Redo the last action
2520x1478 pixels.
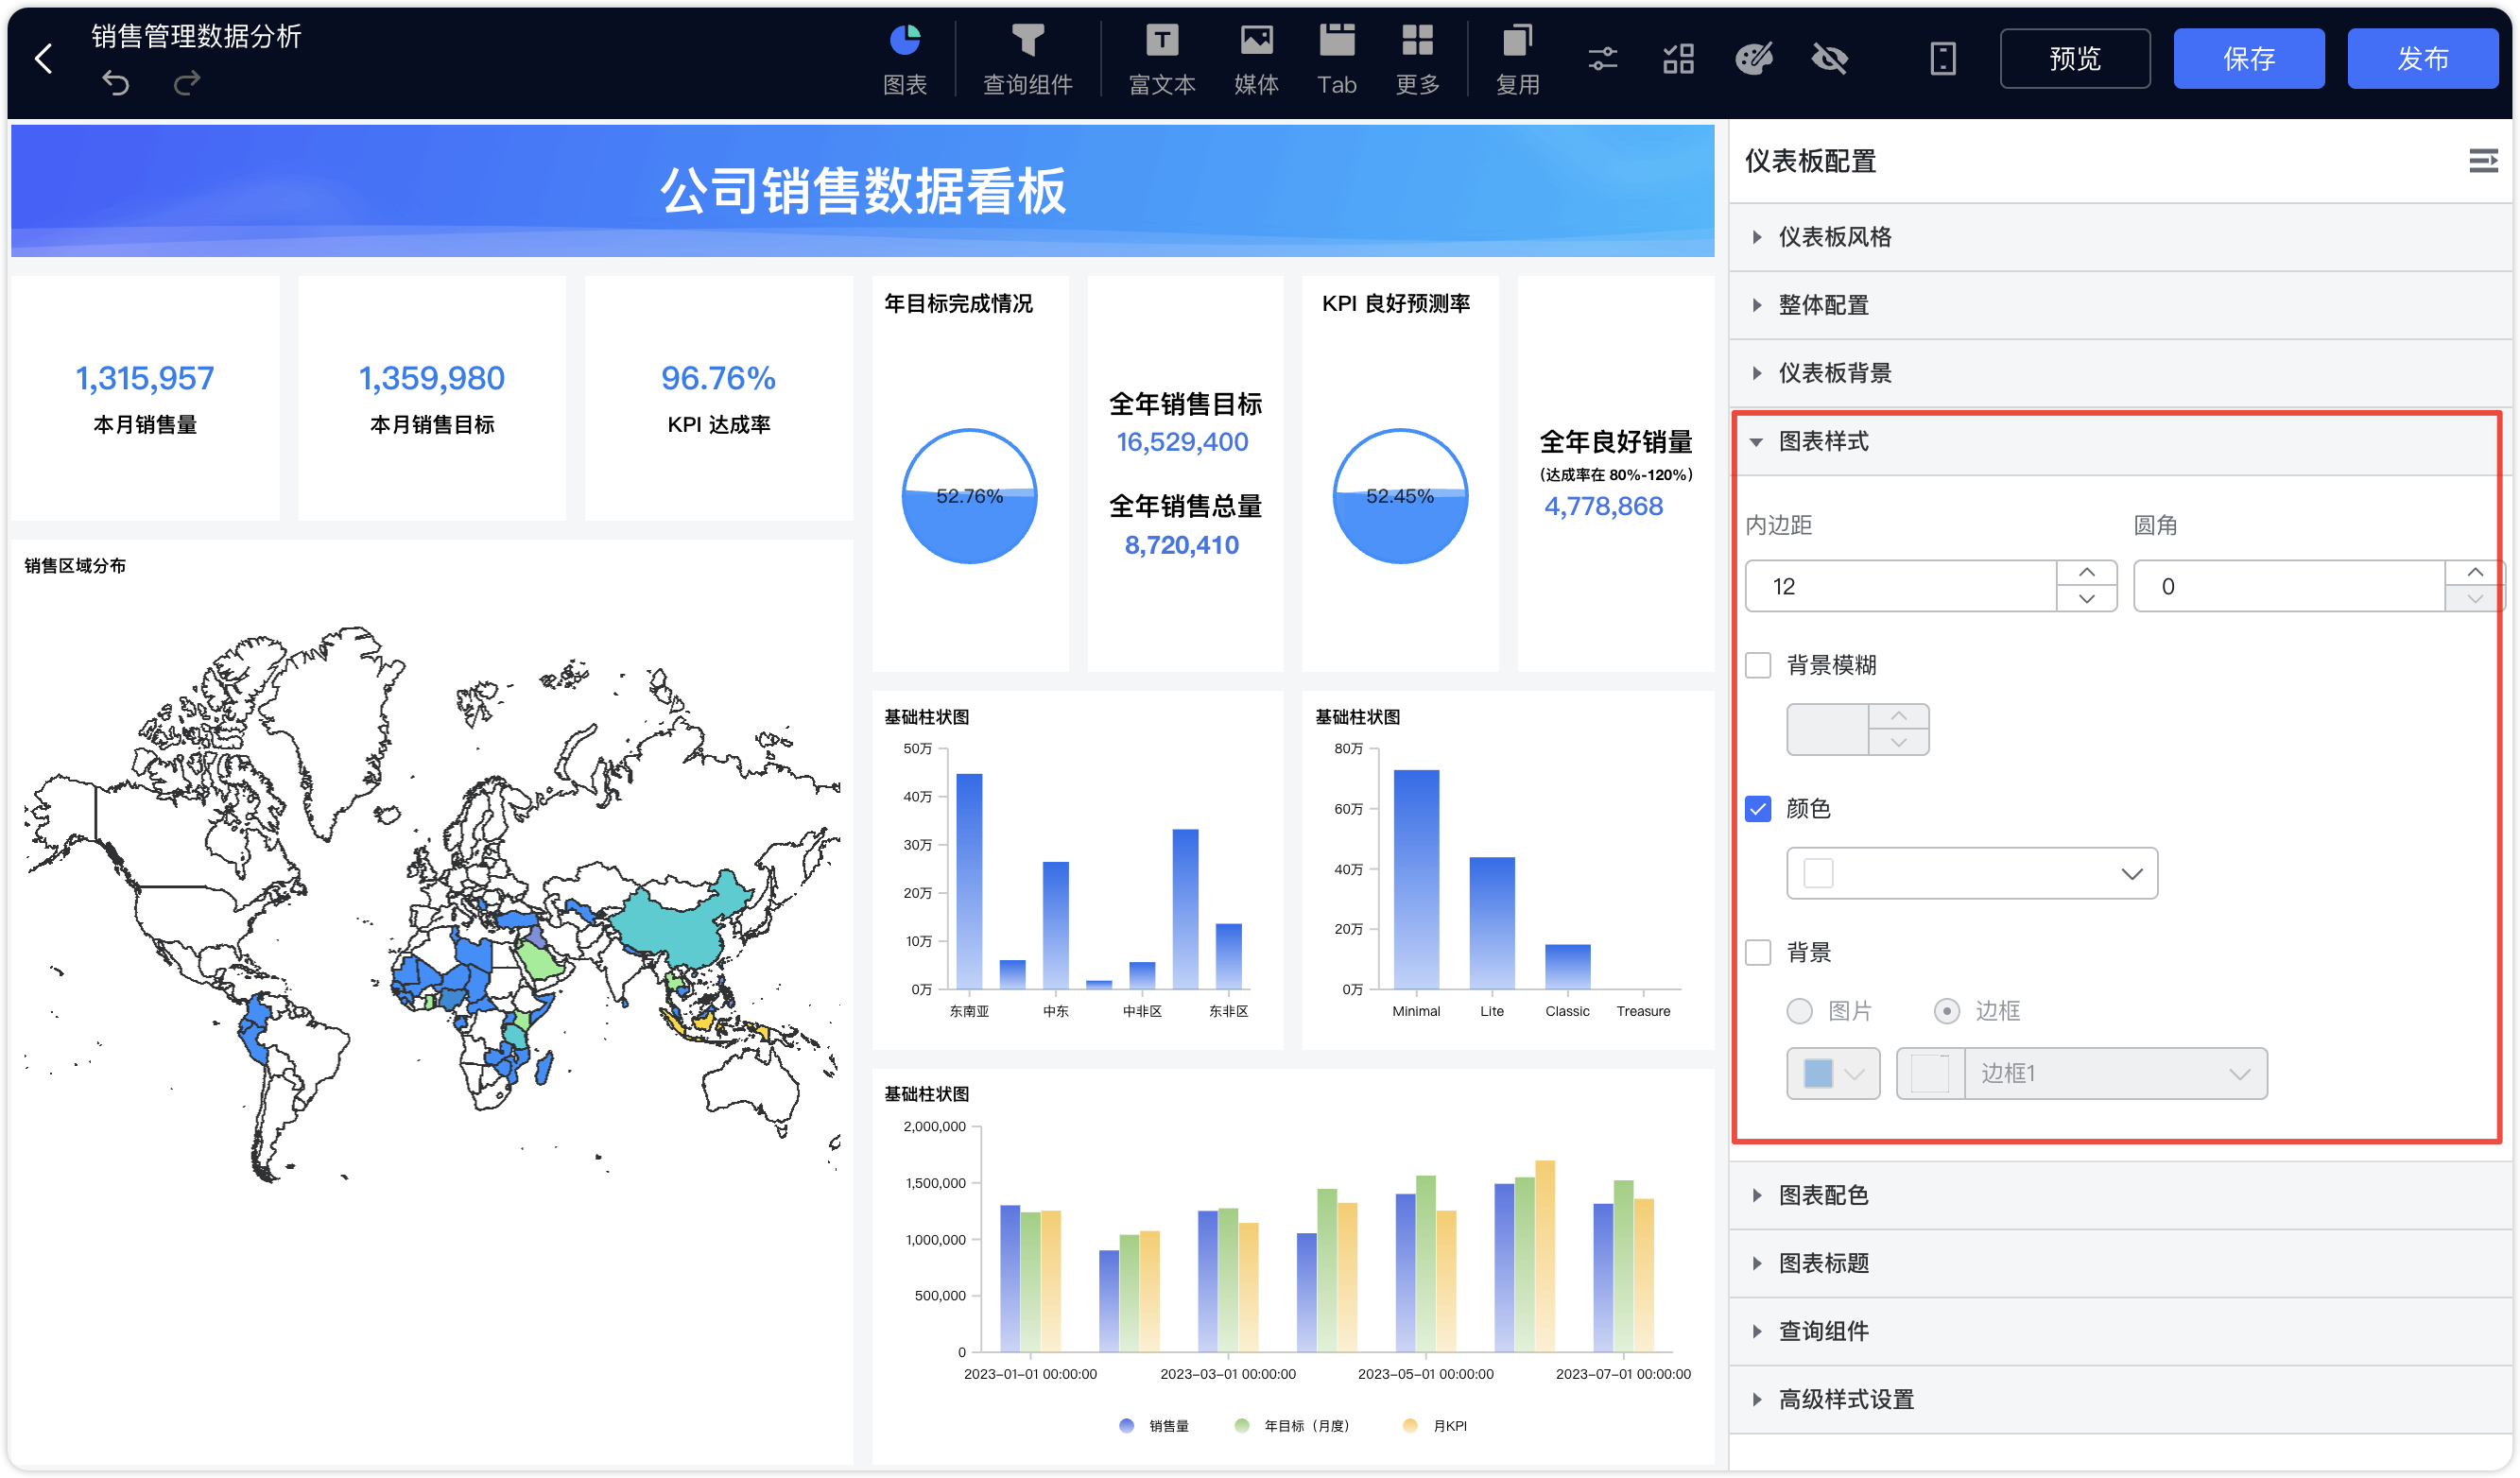click(187, 83)
